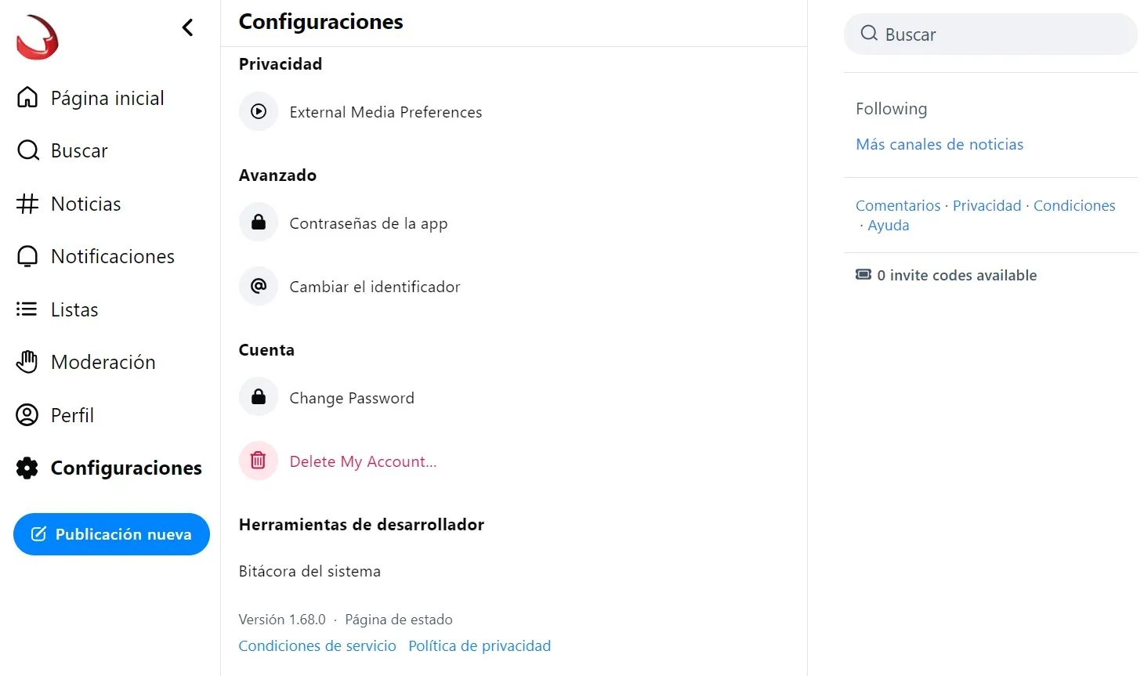Choose Change Password option
This screenshot has width=1144, height=676.
click(x=351, y=398)
